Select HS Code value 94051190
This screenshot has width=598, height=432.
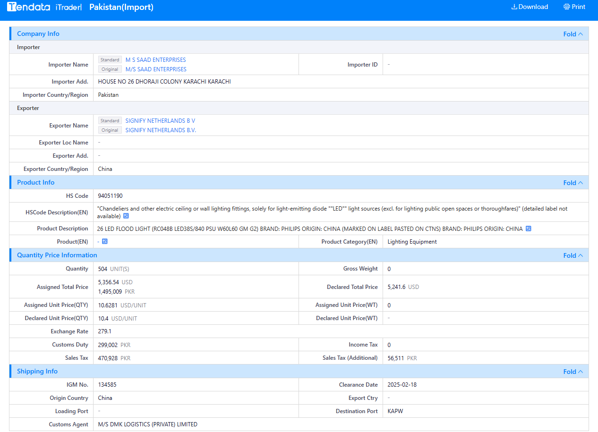coord(111,196)
